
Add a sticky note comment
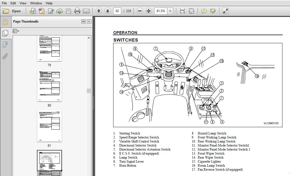point(204,11)
